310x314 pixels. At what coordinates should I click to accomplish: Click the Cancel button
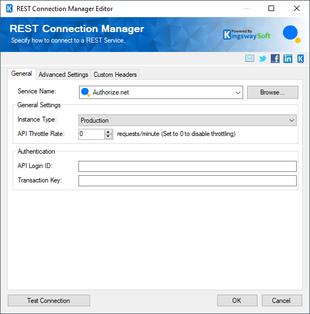(282, 300)
